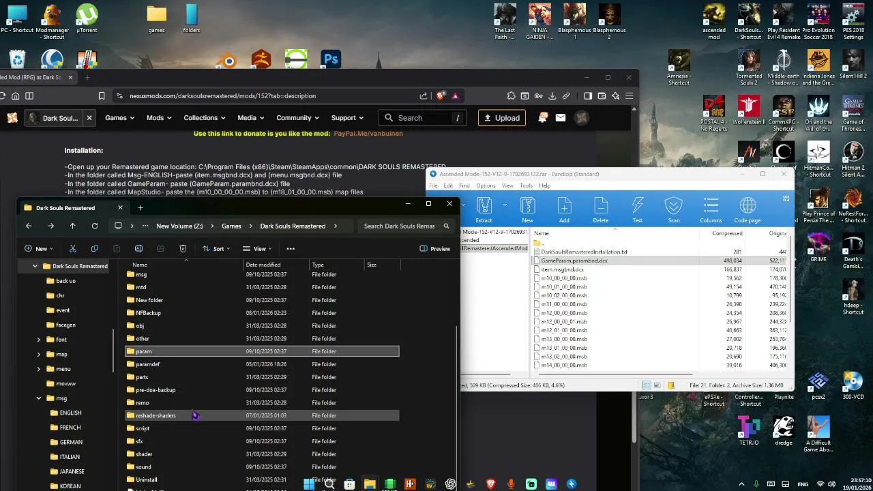Open the New dropdown in File Explorer

(39, 249)
